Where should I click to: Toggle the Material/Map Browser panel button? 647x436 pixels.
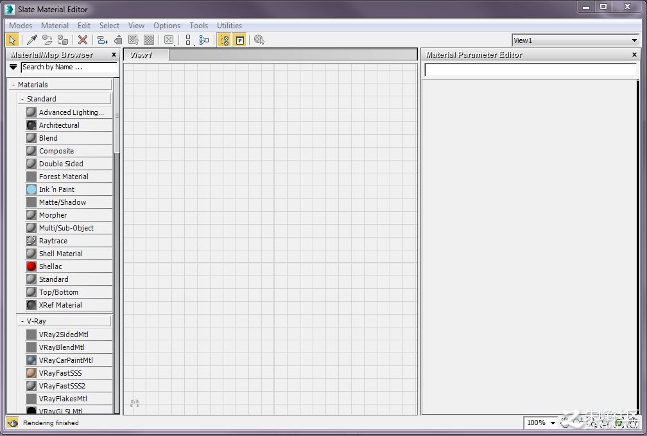click(225, 40)
